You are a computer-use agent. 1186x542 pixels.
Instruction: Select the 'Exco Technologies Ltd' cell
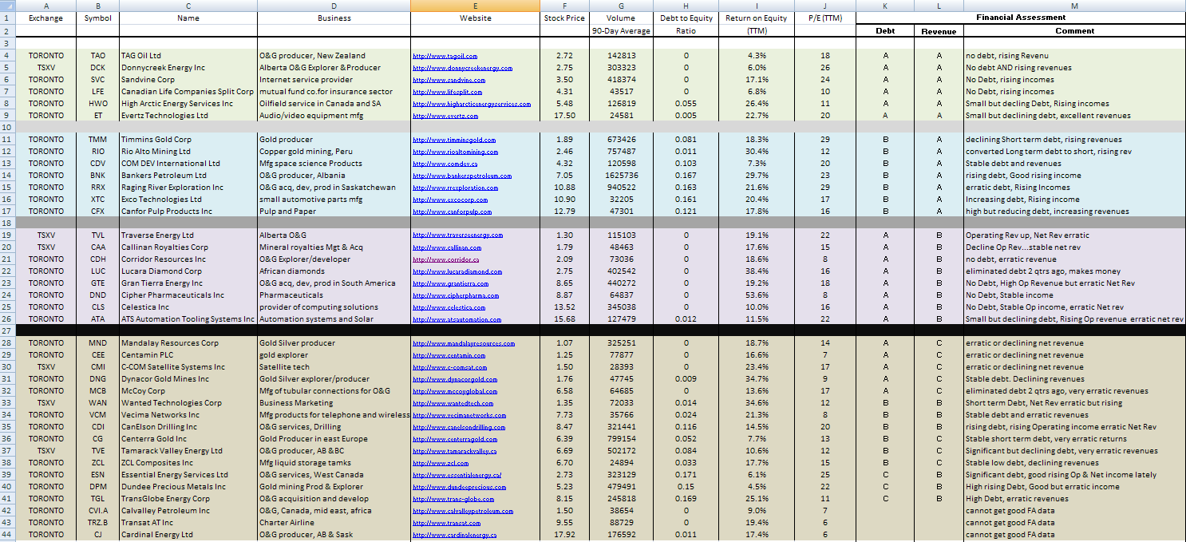point(188,200)
